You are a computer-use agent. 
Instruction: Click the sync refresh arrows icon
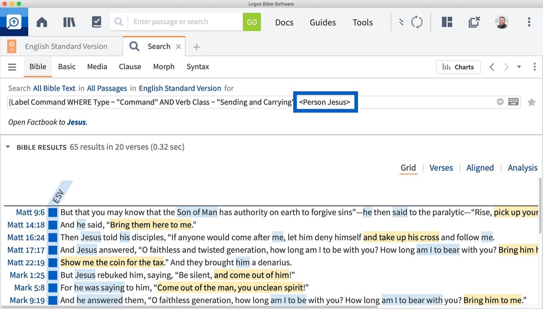(x=417, y=22)
